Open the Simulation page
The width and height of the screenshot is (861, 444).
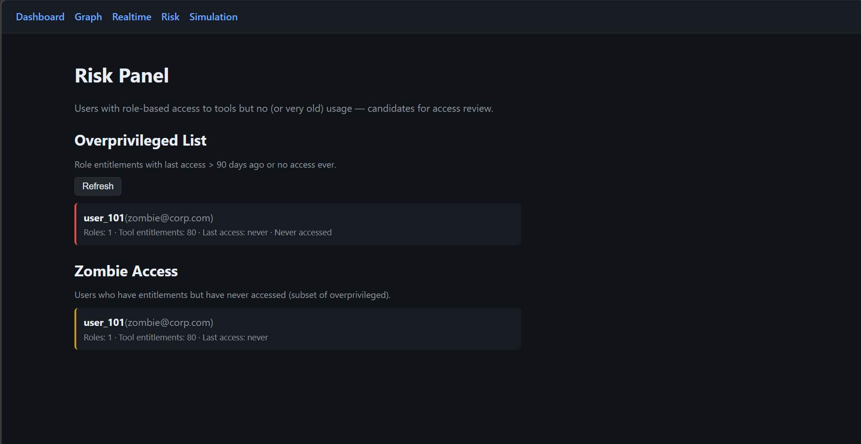(x=213, y=17)
